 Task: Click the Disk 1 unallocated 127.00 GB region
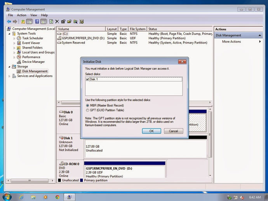pos(146,148)
